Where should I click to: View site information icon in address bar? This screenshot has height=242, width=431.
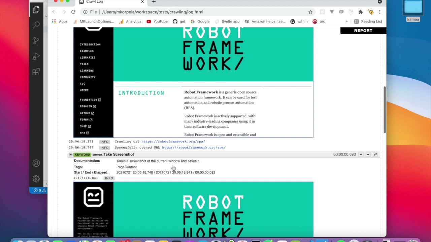click(86, 12)
